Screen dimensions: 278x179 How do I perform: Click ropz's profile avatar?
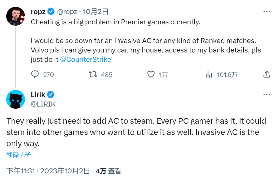16,16
